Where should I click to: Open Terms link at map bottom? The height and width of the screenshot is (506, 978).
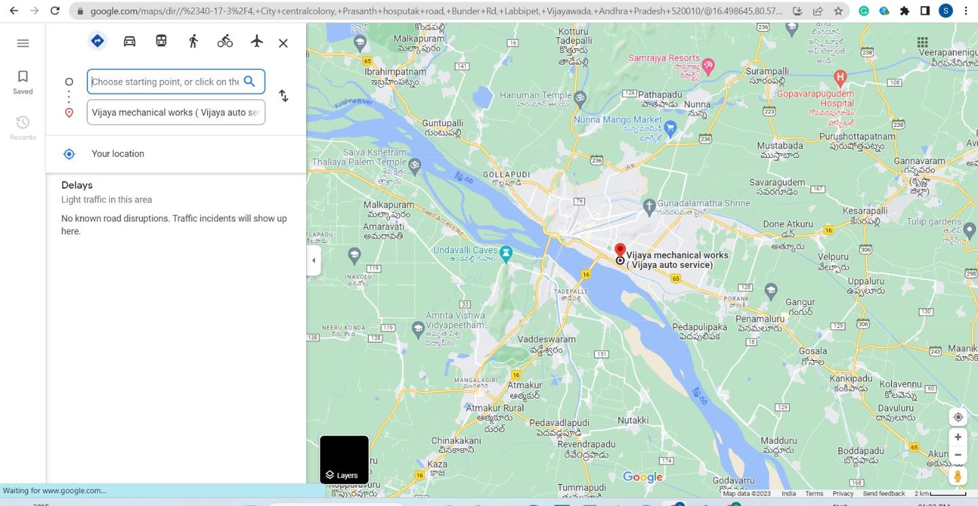(x=814, y=494)
